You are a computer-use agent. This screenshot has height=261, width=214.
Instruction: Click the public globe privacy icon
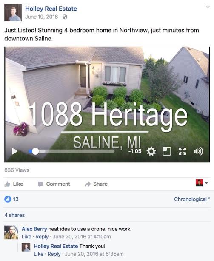click(x=65, y=17)
